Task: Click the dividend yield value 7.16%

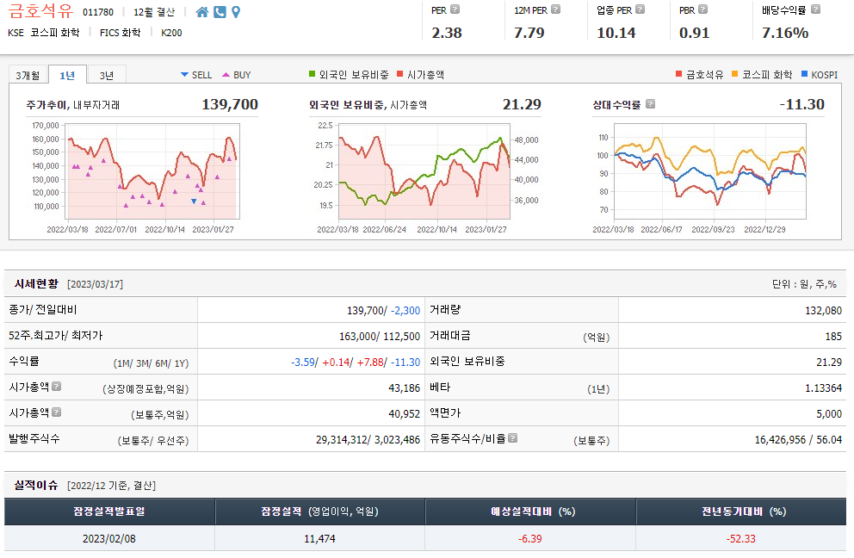Action: (785, 33)
